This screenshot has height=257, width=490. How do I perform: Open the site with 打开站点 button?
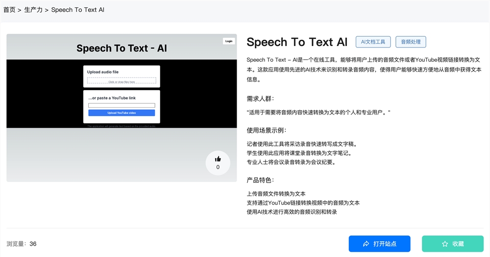click(379, 244)
